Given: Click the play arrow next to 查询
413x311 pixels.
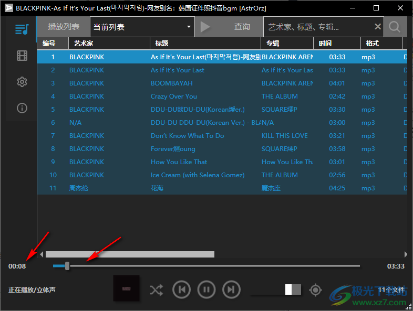Looking at the screenshot, I should tap(205, 27).
